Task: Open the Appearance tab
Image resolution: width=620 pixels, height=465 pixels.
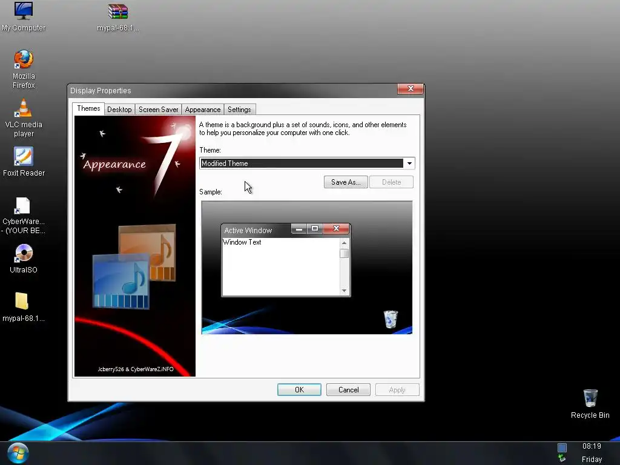Action: point(202,110)
